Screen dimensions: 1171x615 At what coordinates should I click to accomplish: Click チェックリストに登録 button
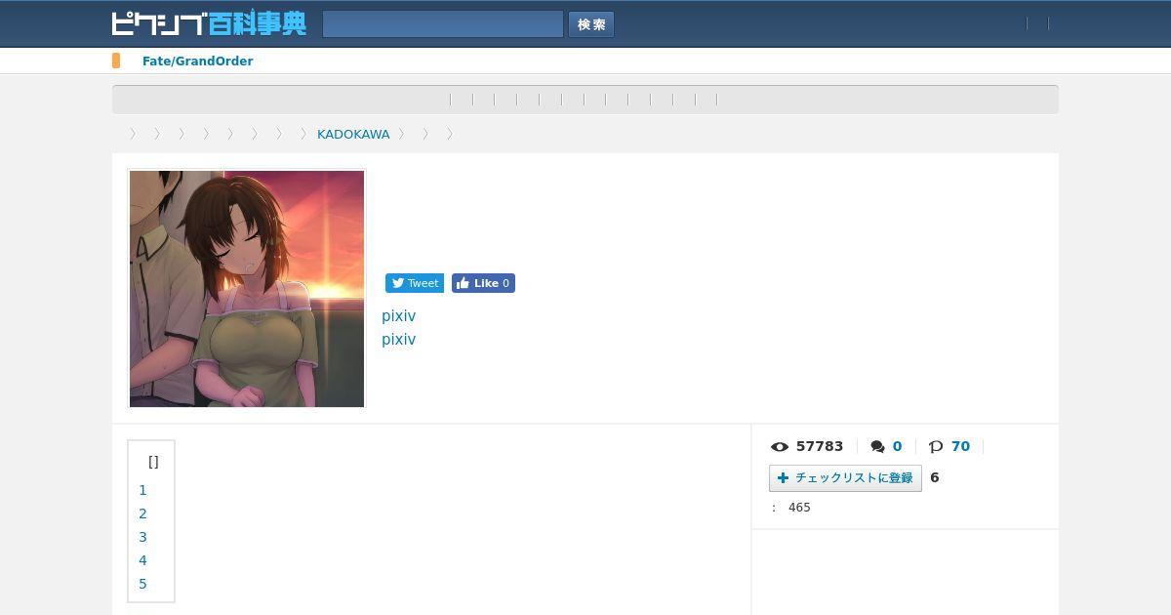pos(845,478)
